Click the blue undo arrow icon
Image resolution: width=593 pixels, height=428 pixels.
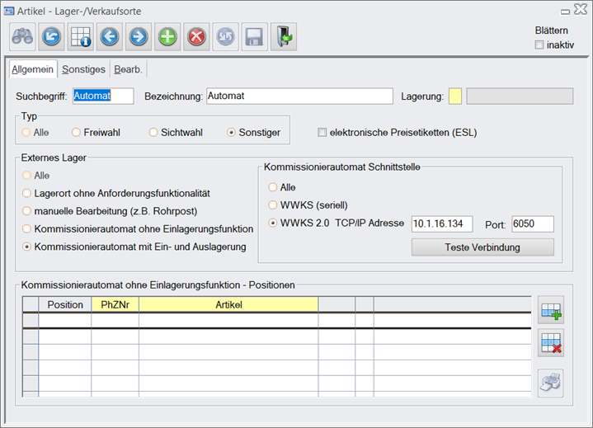pos(52,37)
